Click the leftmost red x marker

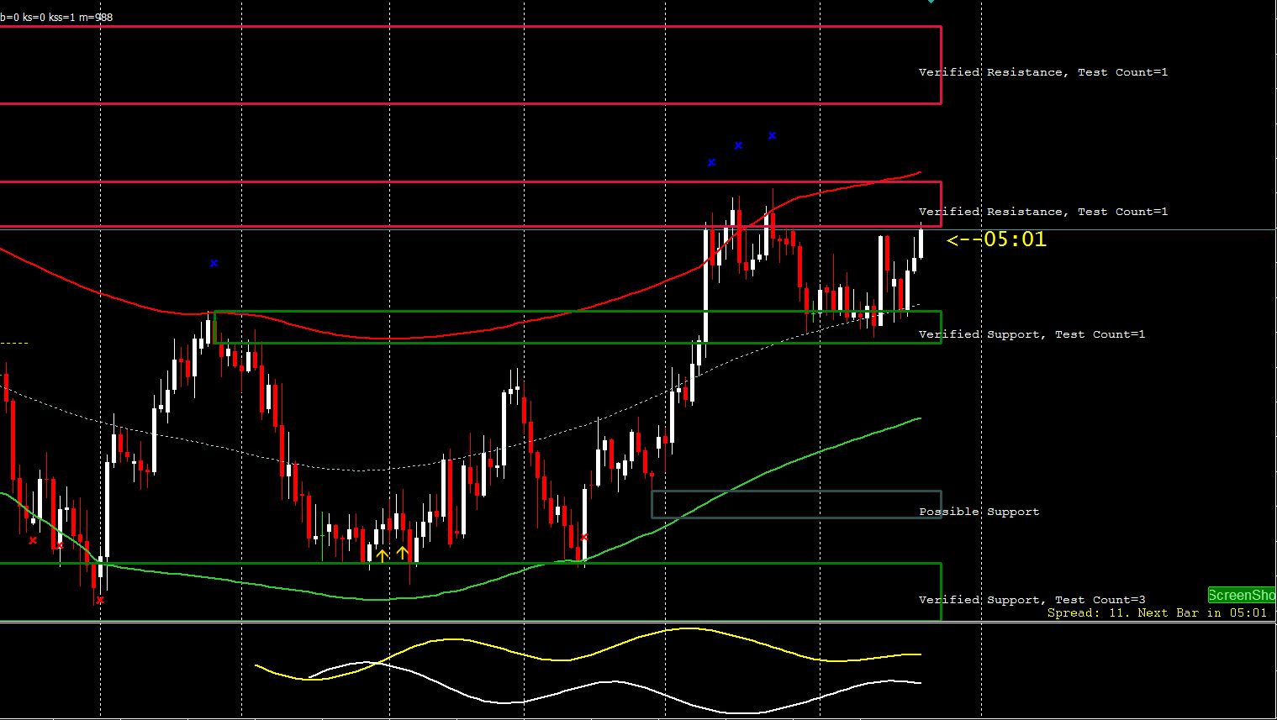(x=33, y=540)
